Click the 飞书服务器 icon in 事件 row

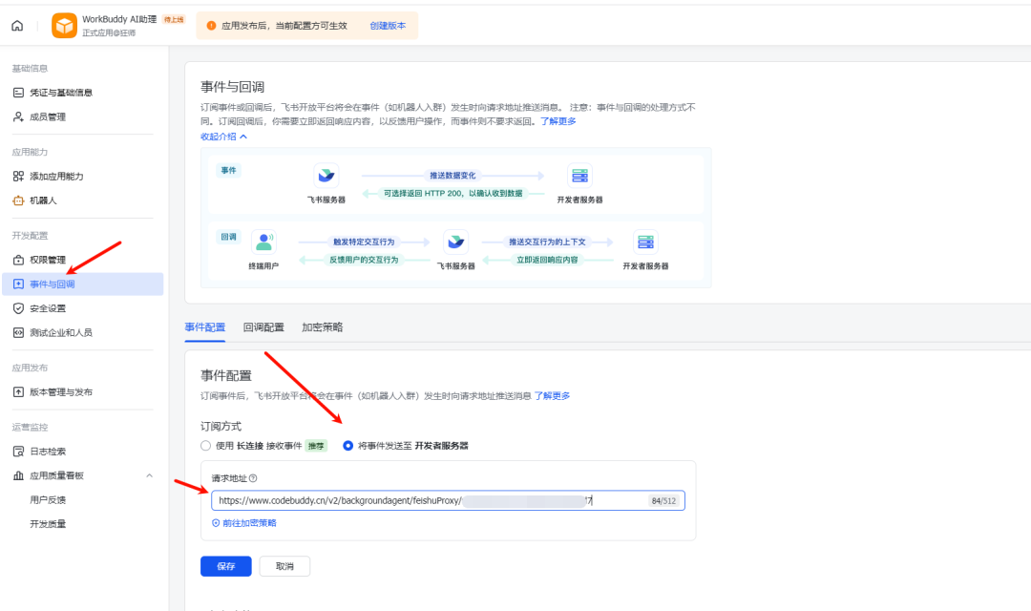tap(326, 176)
